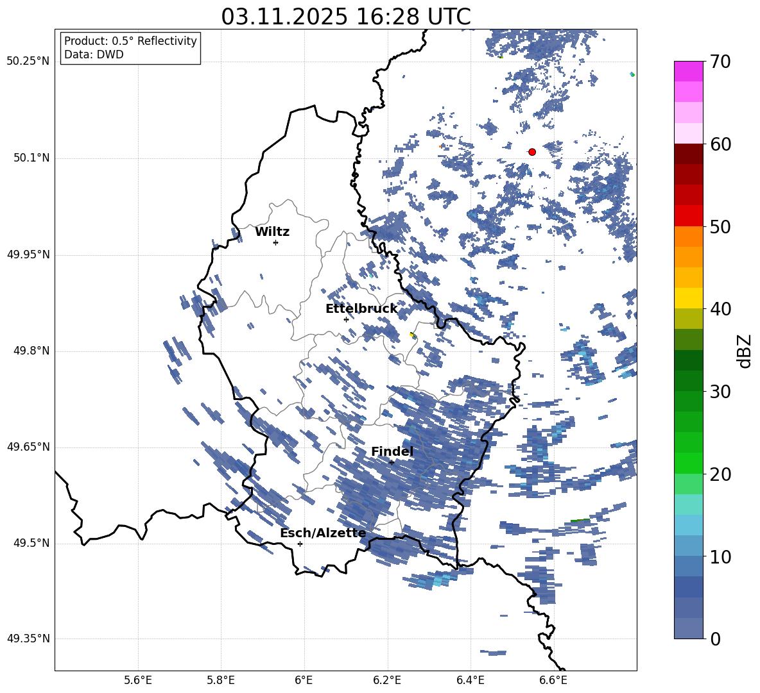760x693 pixels.
Task: Click the 49.5°N latitude label
Action: click(x=31, y=543)
